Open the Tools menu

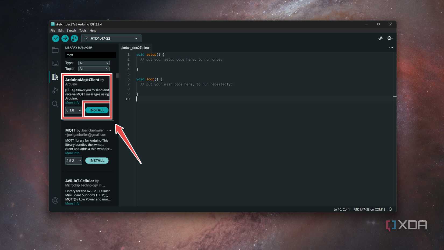(x=83, y=30)
